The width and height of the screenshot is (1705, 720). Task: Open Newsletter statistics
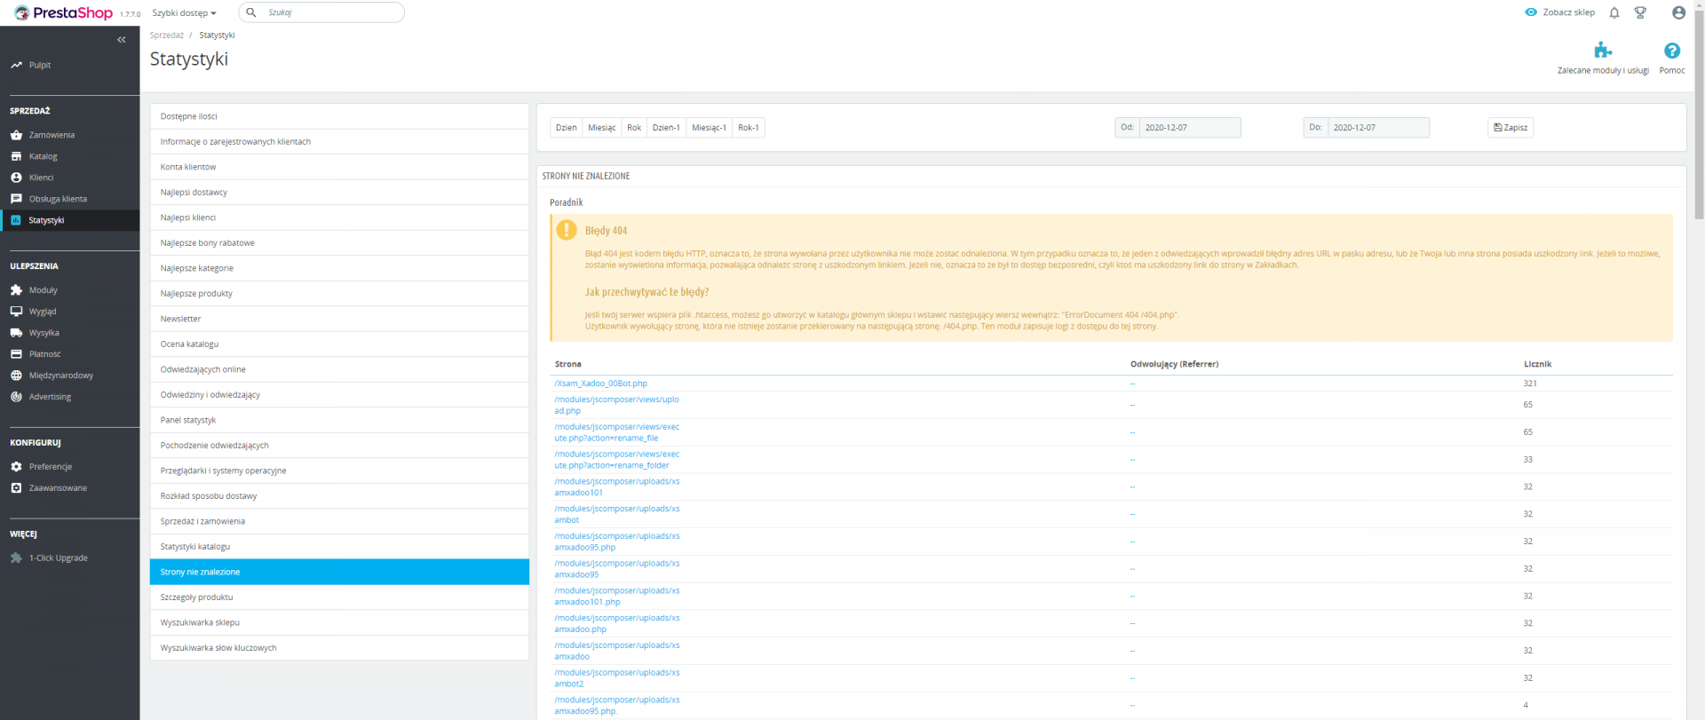pos(339,319)
